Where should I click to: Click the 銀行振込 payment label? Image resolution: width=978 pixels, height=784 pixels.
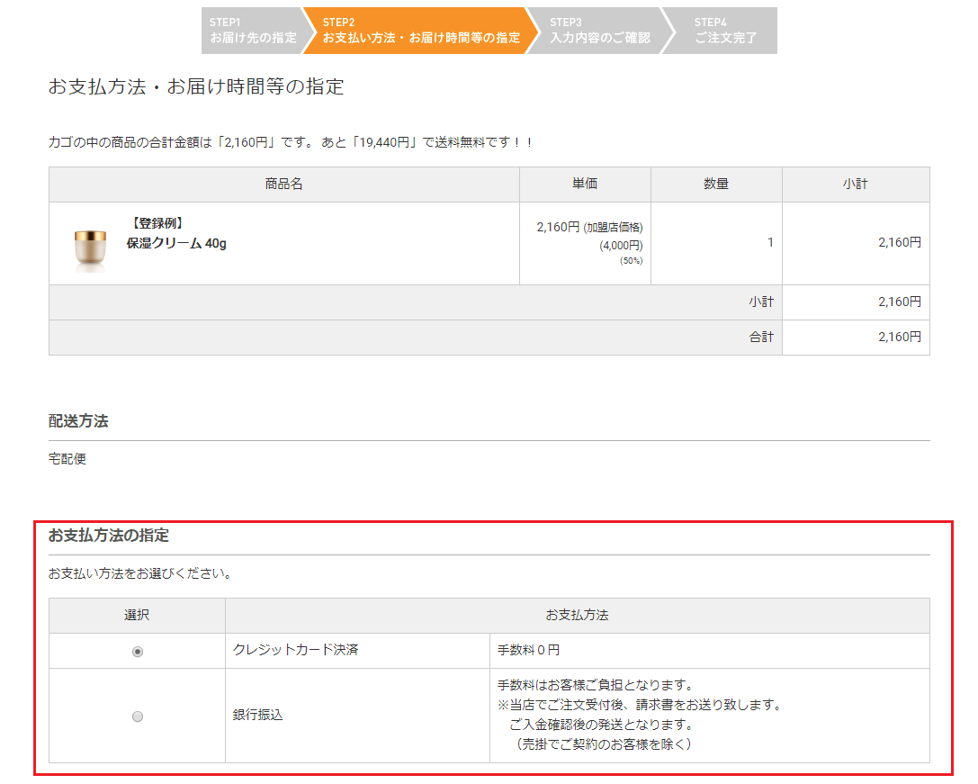258,715
